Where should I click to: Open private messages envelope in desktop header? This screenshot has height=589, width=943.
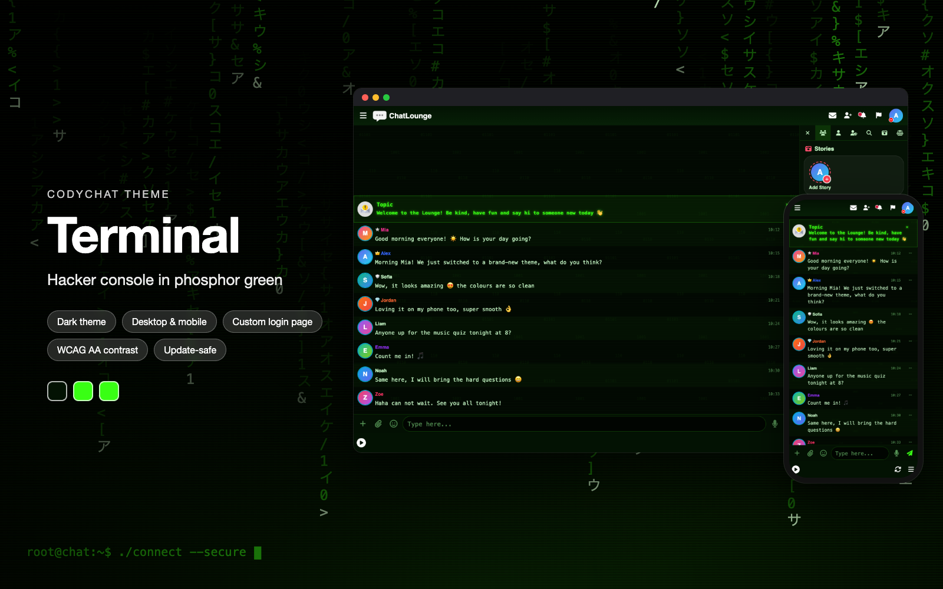[x=832, y=115]
